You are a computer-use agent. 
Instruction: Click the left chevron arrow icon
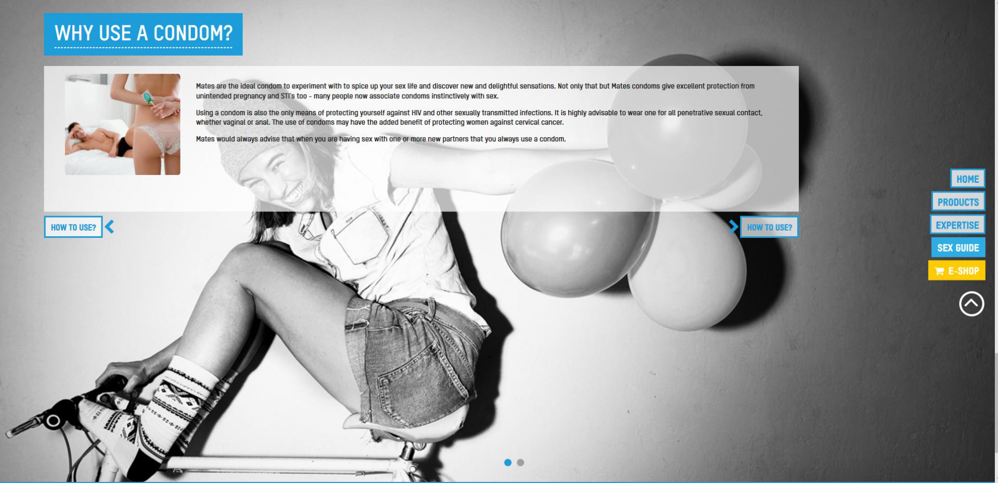point(109,227)
